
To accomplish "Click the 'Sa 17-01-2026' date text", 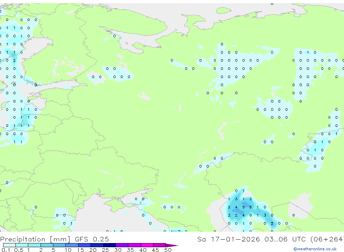I will 228,239.
